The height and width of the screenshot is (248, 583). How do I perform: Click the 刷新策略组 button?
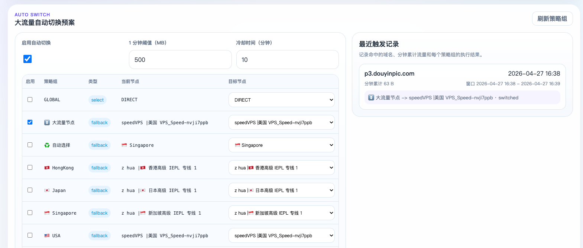pyautogui.click(x=552, y=19)
